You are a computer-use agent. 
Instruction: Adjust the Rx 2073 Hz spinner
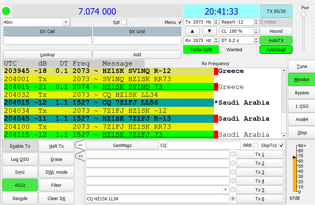(x=216, y=40)
